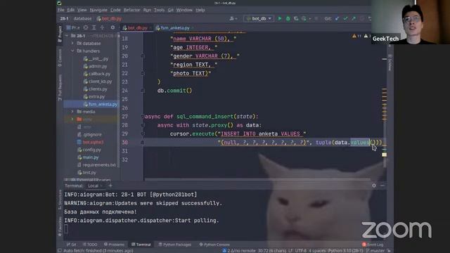Click bot_db.py breadcrumb in navigation bar
The width and height of the screenshot is (450, 253).
click(109, 19)
